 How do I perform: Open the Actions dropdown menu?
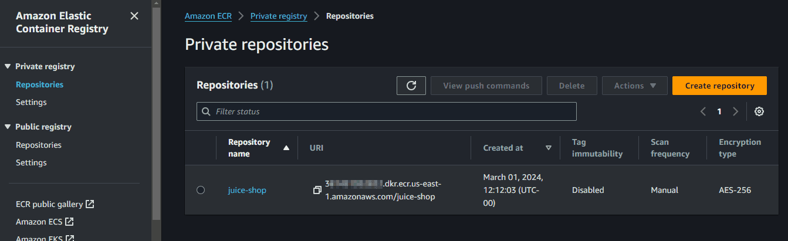634,86
